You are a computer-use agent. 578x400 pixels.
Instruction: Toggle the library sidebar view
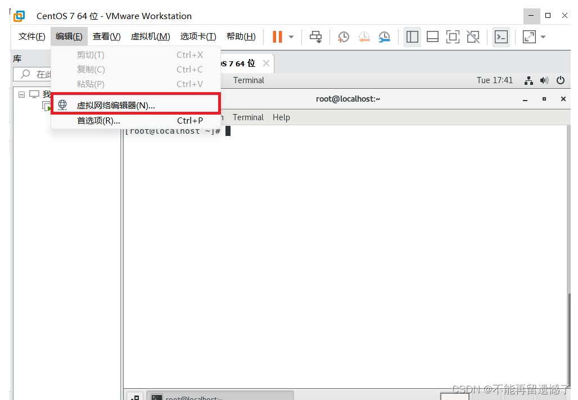point(412,37)
